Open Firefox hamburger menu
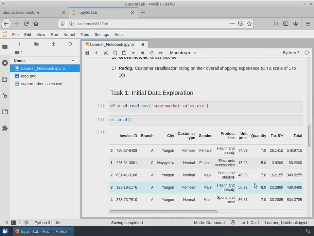 click(308, 24)
